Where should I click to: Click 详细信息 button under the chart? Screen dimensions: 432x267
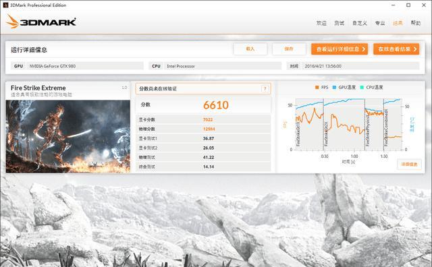pyautogui.click(x=409, y=165)
